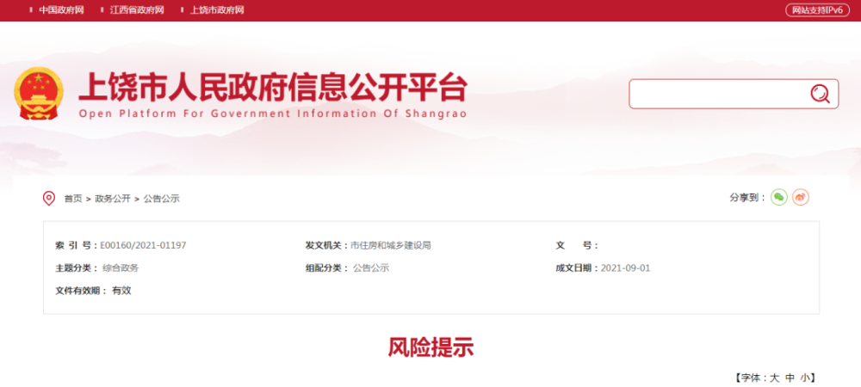The image size is (861, 387).
Task: Share via the Weibo icon
Action: 801,197
